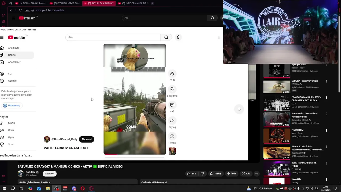Go to Ana Sayfa in the sidebar
Viewport: 341px width, 192px height.
click(x=17, y=48)
